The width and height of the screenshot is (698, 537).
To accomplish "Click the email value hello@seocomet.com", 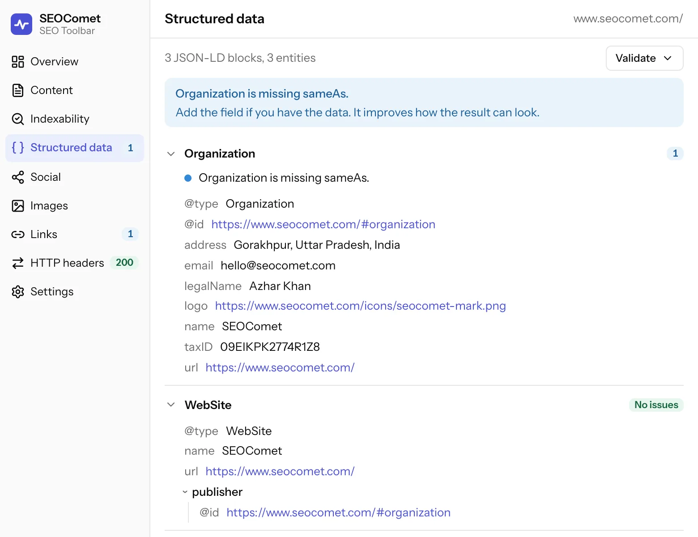I will click(278, 266).
